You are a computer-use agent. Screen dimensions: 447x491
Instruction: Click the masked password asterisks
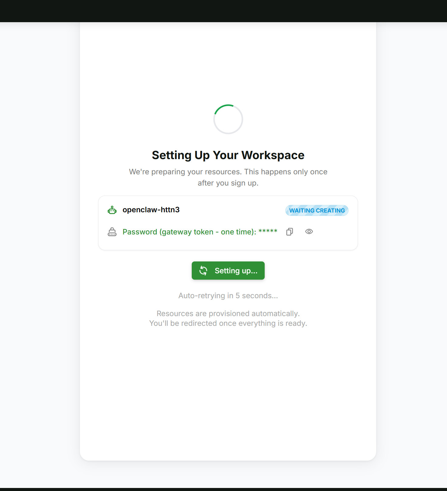(x=268, y=231)
